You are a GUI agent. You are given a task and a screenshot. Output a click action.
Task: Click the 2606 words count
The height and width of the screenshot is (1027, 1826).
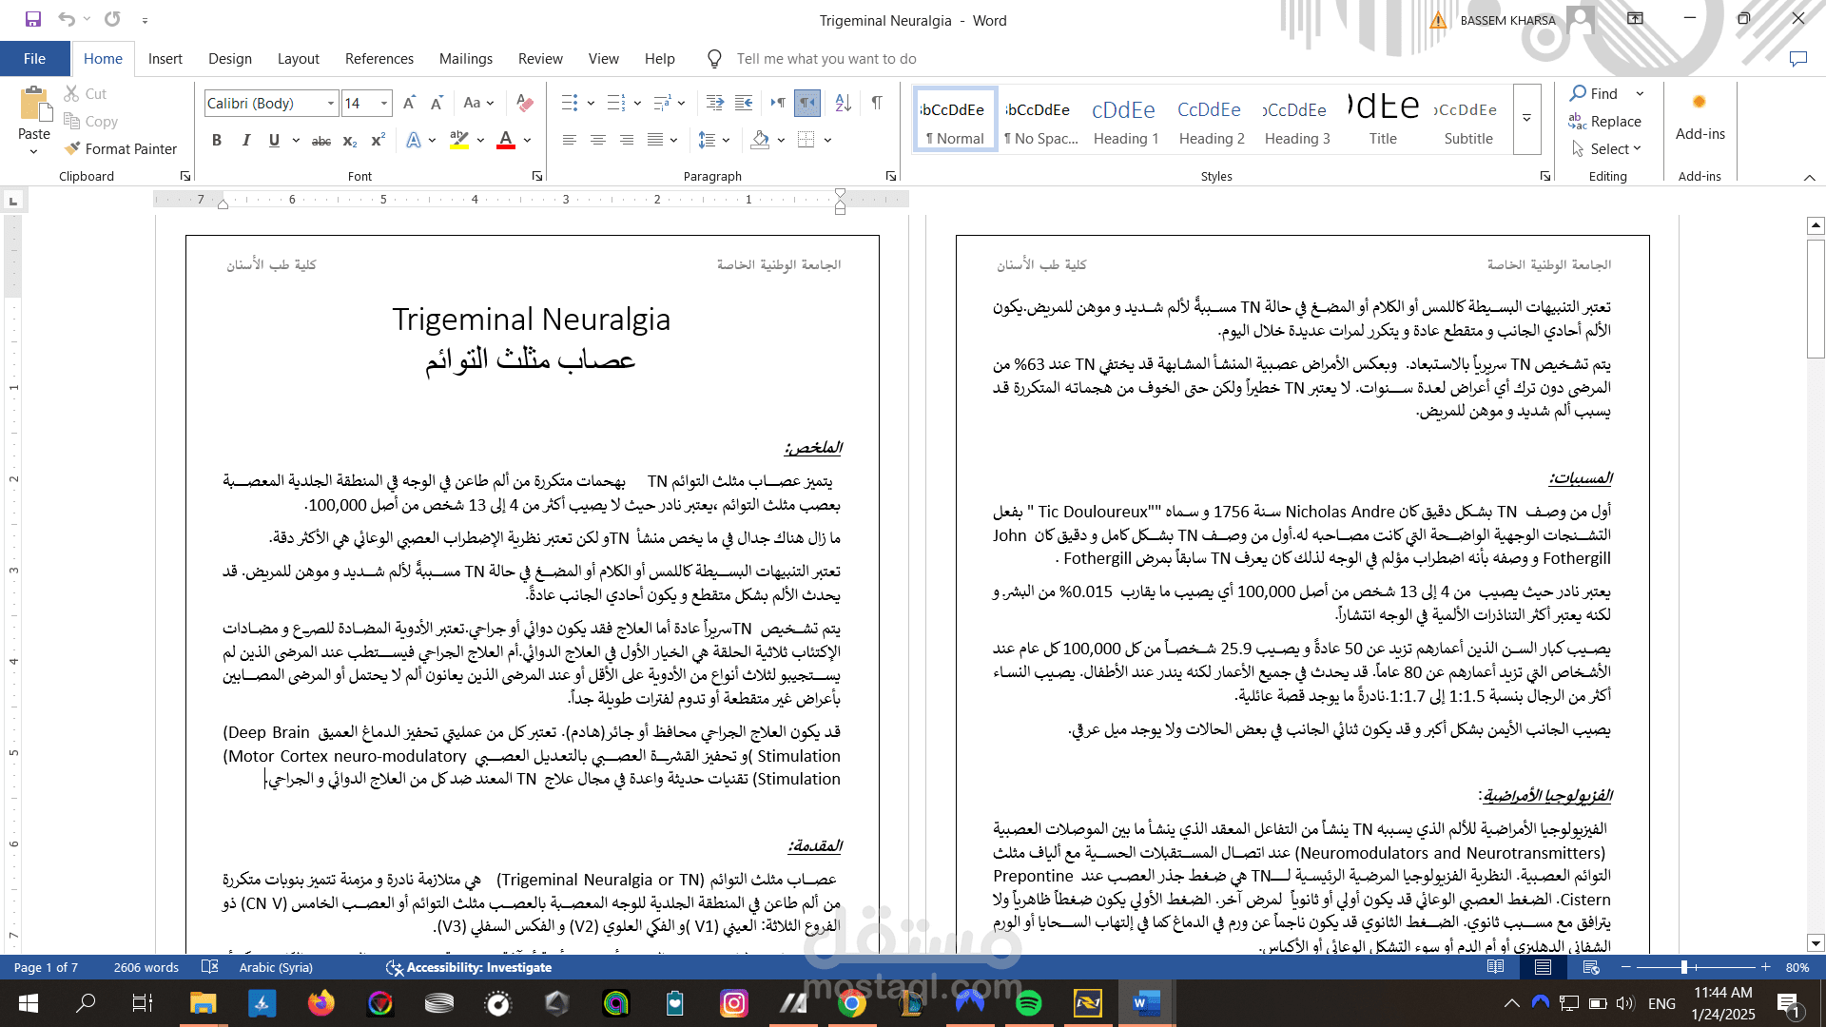[x=146, y=967]
